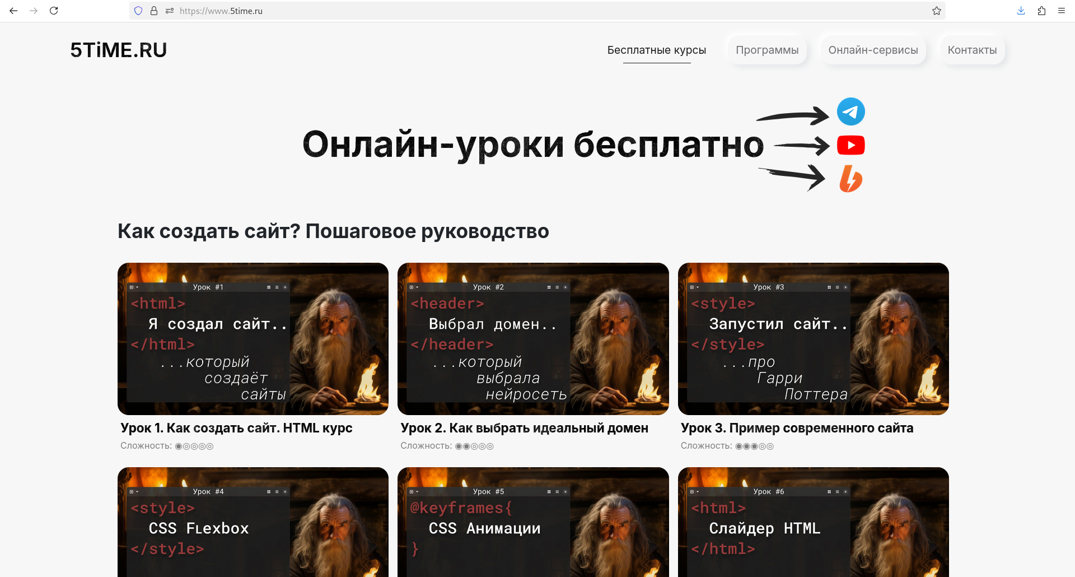
Task: Open the Онлайн-сервисы menu item
Action: (x=873, y=50)
